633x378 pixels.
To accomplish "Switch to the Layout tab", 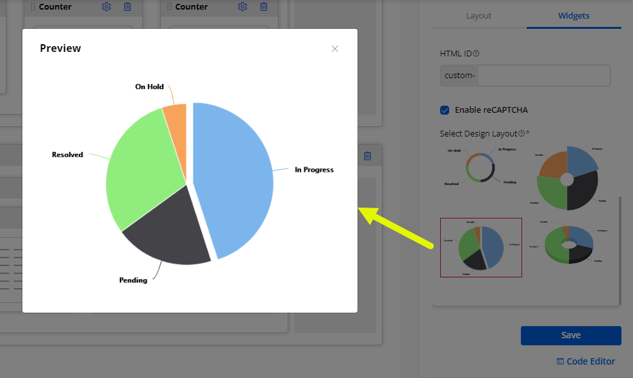I will pyautogui.click(x=479, y=16).
